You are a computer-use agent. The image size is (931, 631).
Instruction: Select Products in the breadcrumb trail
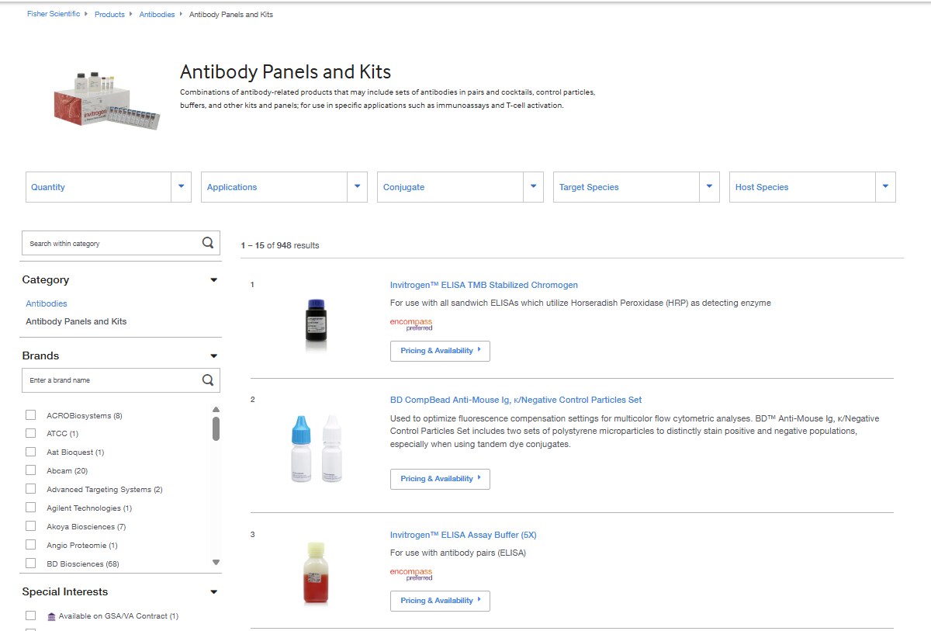[109, 13]
